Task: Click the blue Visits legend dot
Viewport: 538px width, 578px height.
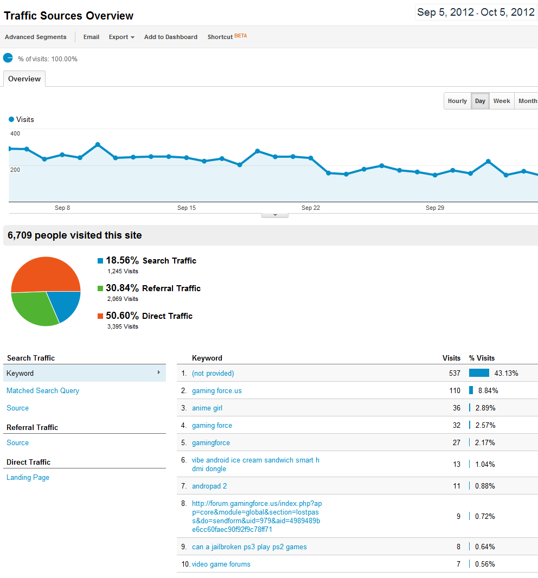Action: pos(11,119)
